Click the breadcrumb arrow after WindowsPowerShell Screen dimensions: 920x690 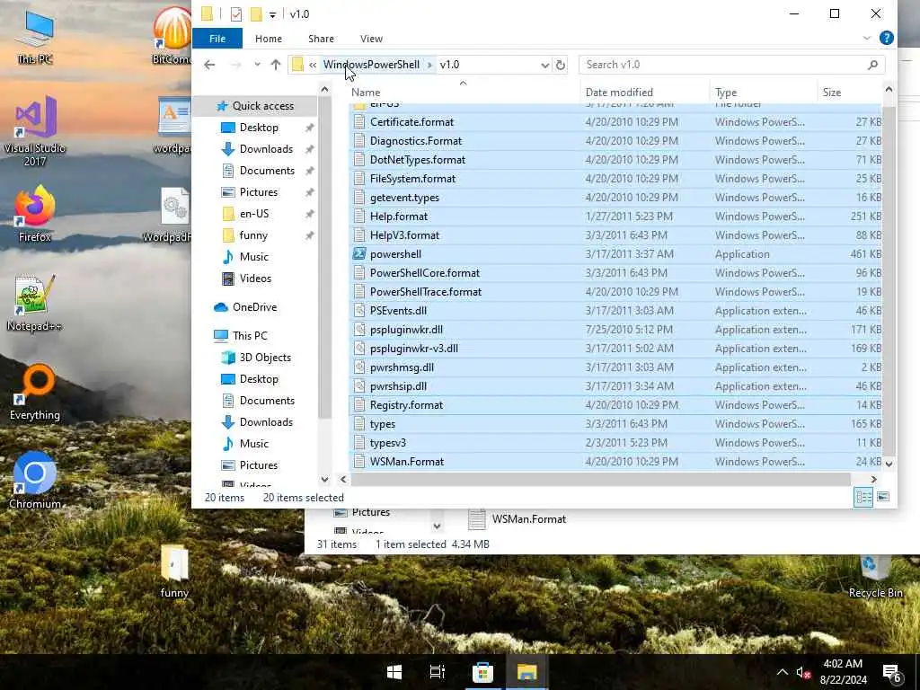pos(430,65)
